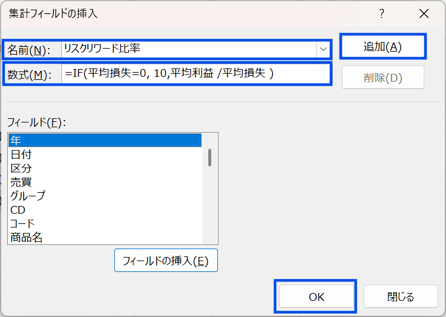Click the 集計フィールドの挿入 title bar
Screen dimensions: 446x317
tap(181, 12)
